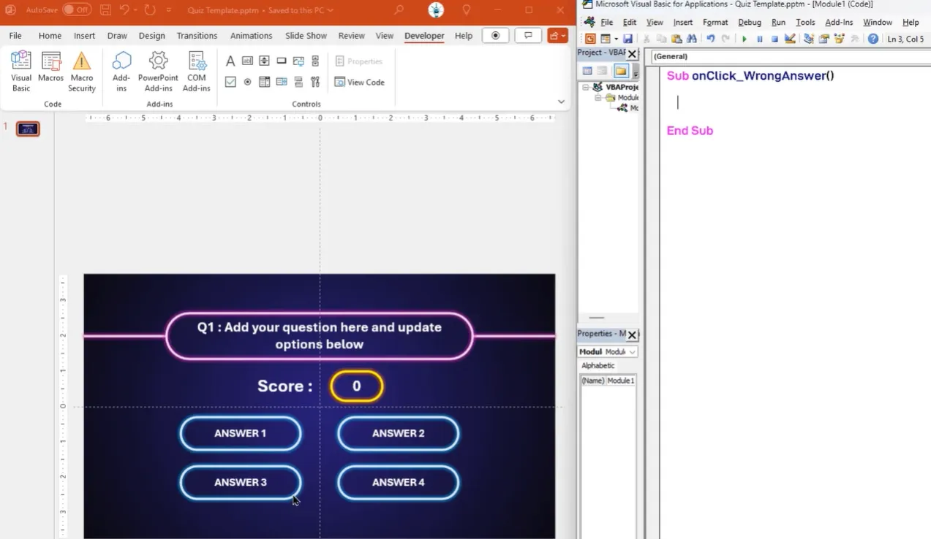
Task: Run the macro with green play button
Action: (x=744, y=39)
